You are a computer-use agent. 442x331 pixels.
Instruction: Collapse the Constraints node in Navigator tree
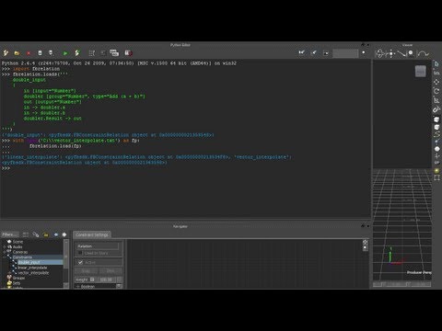[x=5, y=257]
